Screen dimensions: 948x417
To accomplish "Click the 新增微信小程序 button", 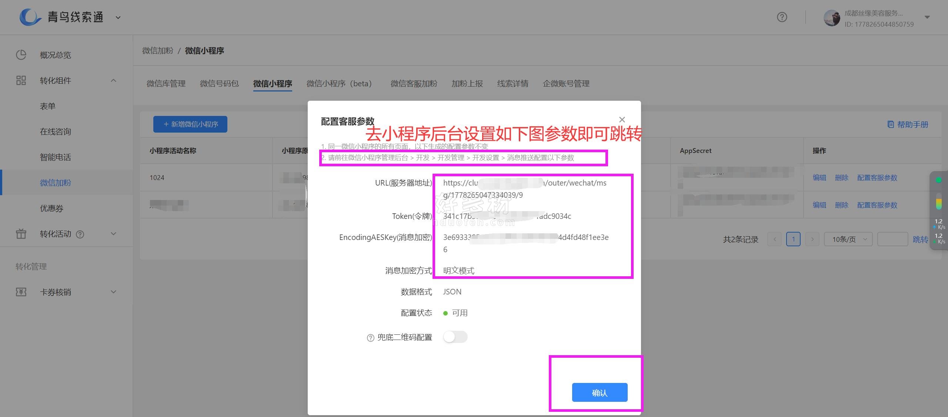I will click(x=190, y=124).
